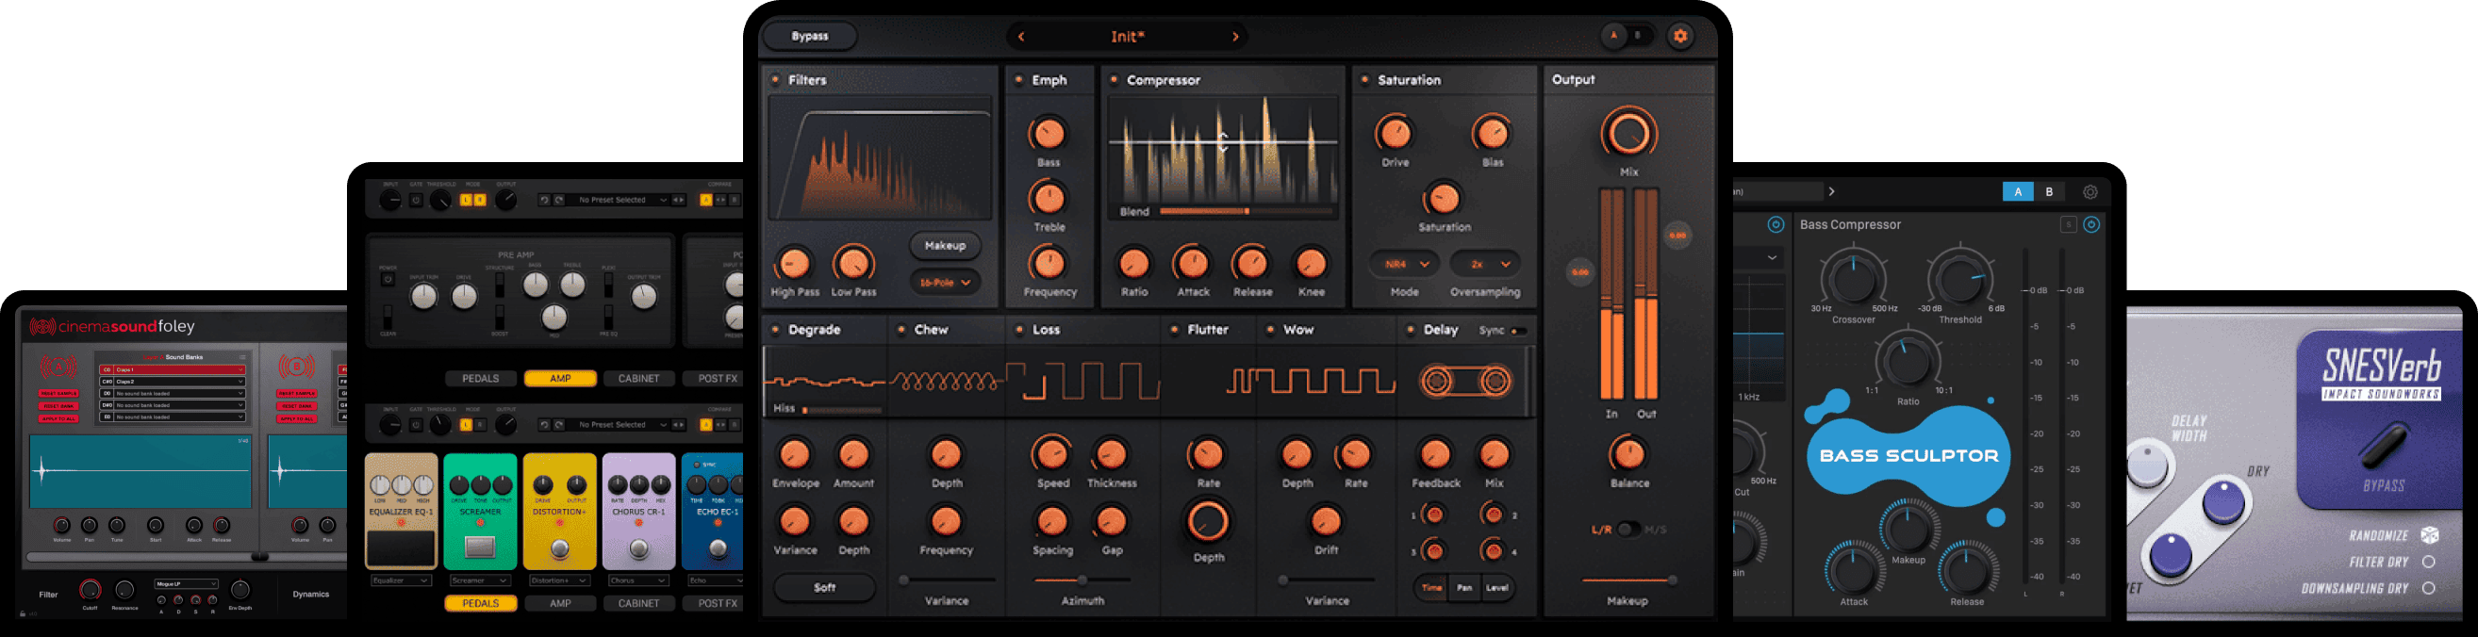Select the highlighted PEDALS tab at bottom

coord(480,603)
